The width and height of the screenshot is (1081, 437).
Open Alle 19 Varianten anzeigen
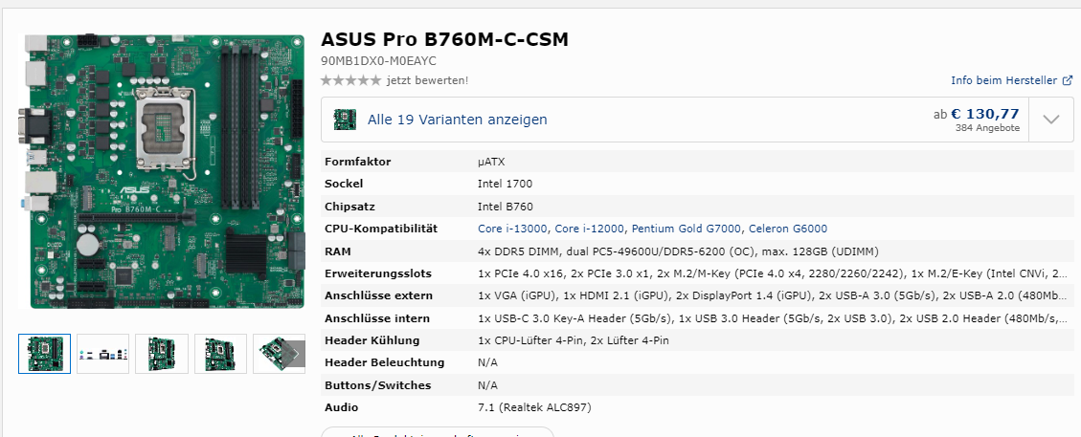pos(457,120)
